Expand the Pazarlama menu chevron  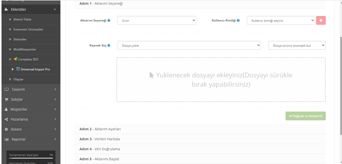(55, 119)
